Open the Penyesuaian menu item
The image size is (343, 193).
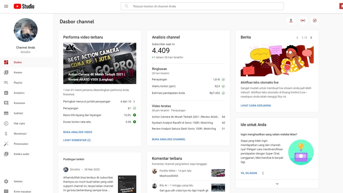tap(26, 144)
